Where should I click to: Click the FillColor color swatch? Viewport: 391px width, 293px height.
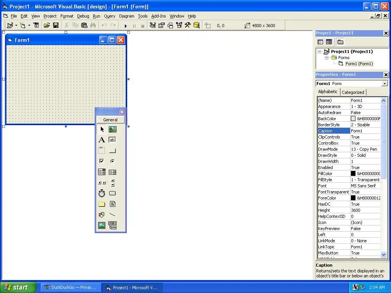tap(353, 174)
